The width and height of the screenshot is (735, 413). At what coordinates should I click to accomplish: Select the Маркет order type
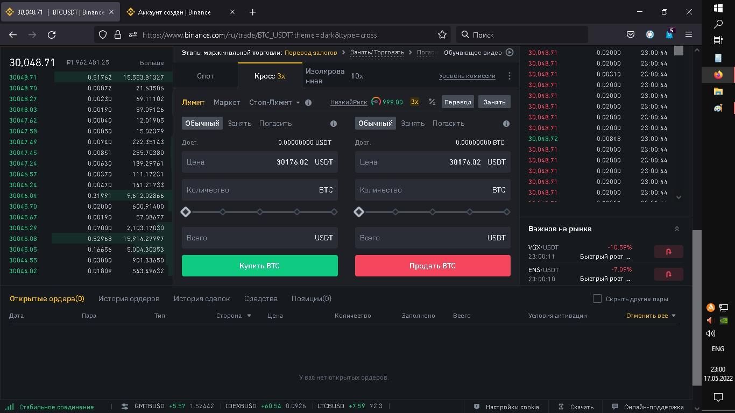[x=227, y=102]
